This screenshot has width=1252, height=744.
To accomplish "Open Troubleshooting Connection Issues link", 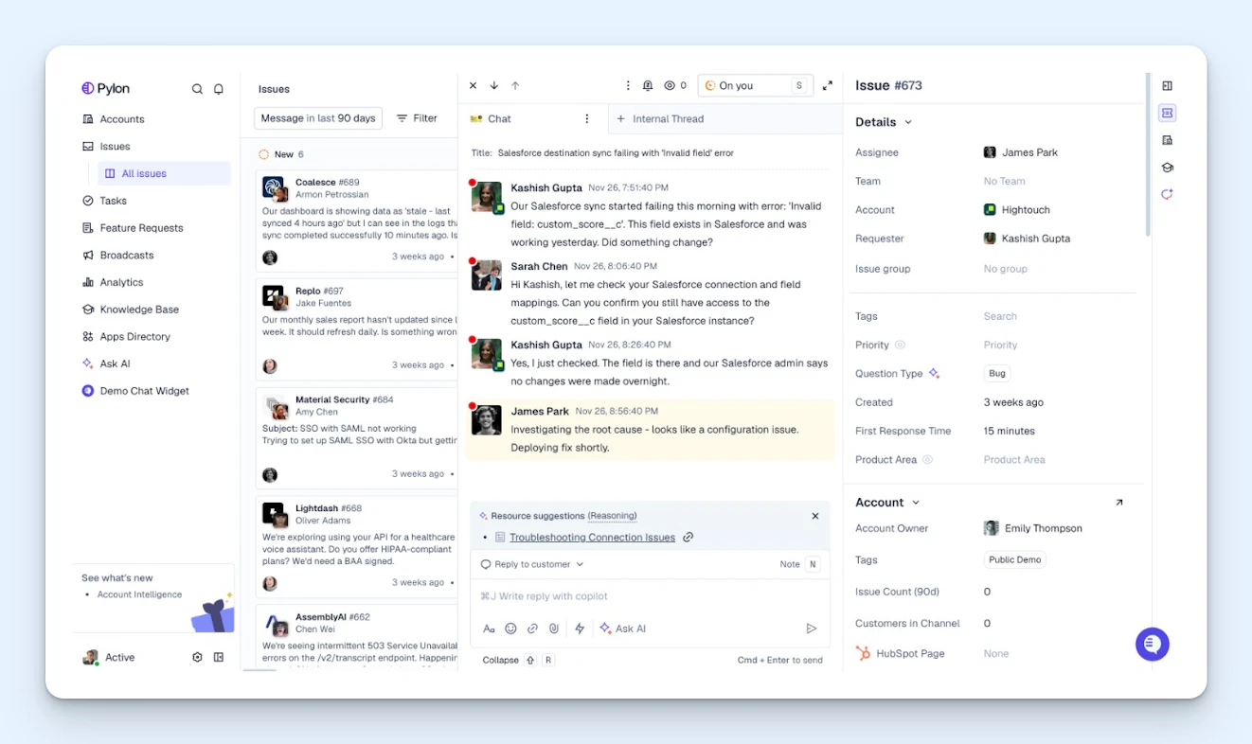I will pyautogui.click(x=592, y=537).
